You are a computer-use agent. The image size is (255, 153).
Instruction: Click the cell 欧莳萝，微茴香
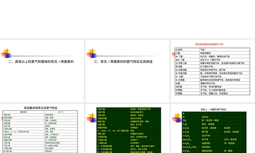(212, 128)
